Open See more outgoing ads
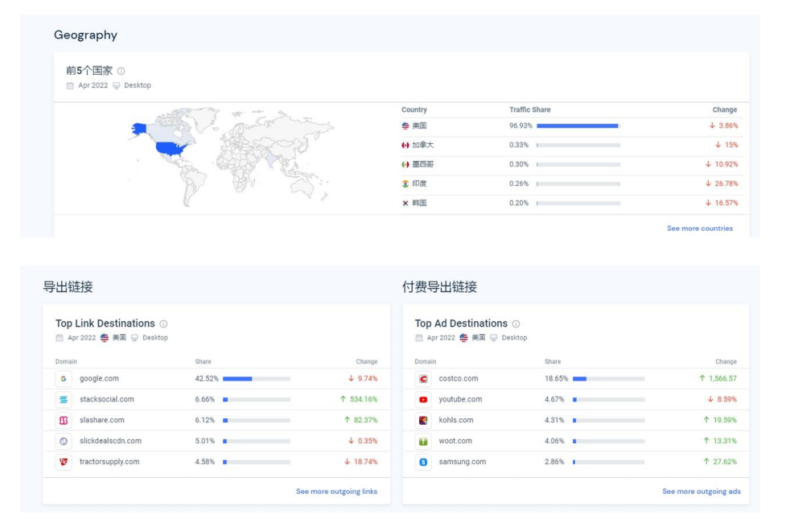Image resolution: width=786 pixels, height=523 pixels. (702, 492)
